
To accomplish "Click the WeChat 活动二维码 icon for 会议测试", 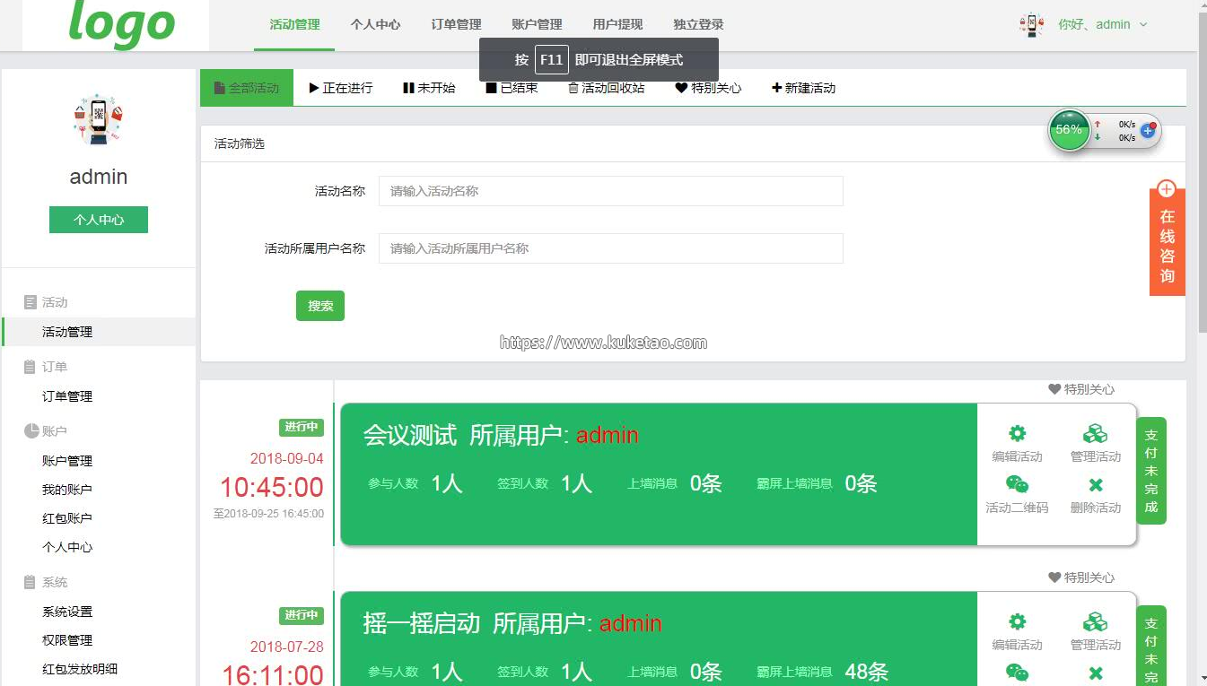I will [x=1017, y=485].
